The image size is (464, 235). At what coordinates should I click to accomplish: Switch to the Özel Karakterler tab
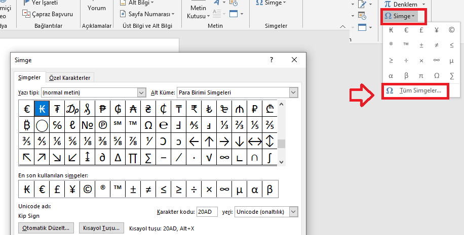click(x=69, y=78)
